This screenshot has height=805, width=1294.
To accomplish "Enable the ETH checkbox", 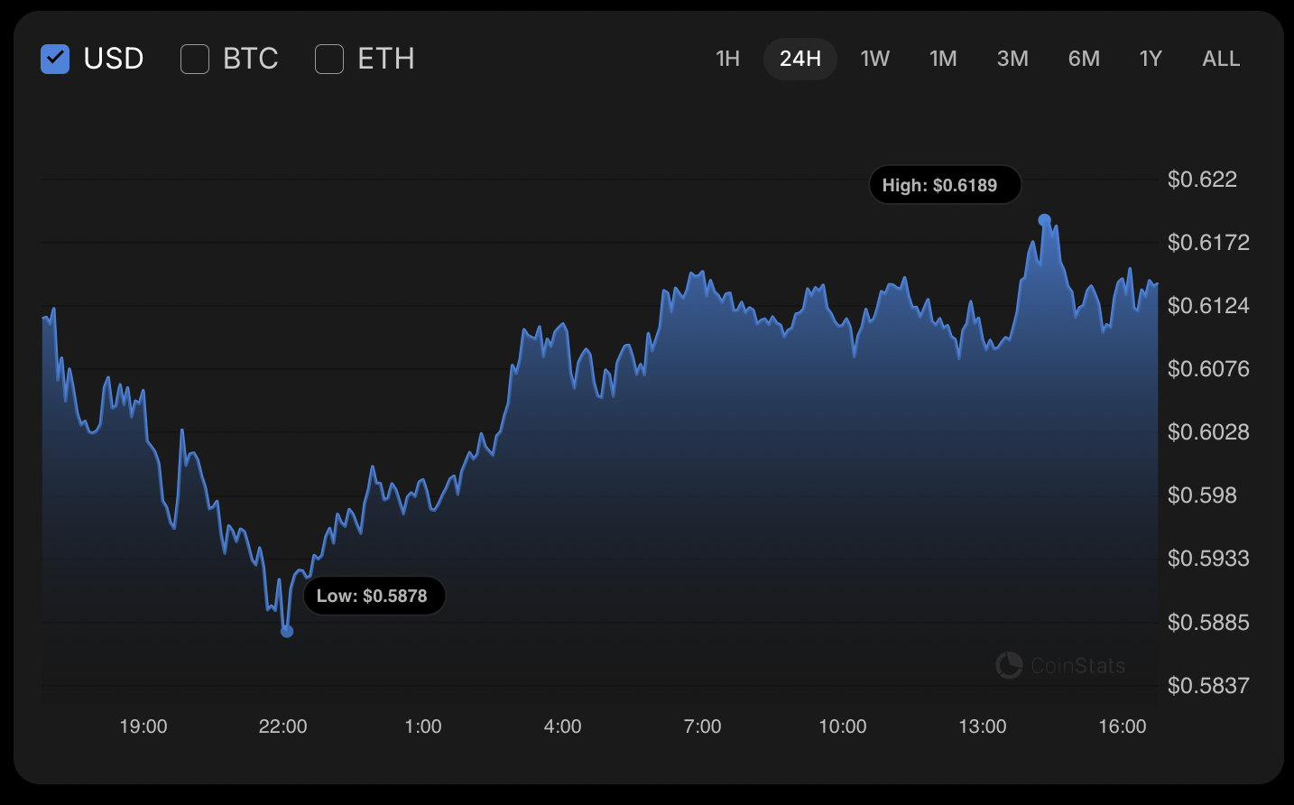I will point(329,59).
